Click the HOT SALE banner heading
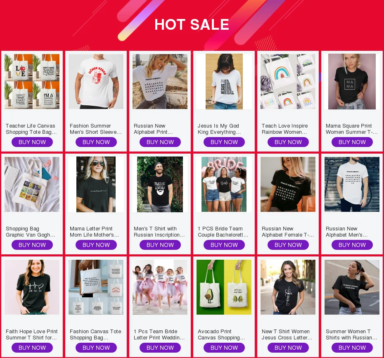Image resolution: width=384 pixels, height=358 pixels. tap(192, 24)
